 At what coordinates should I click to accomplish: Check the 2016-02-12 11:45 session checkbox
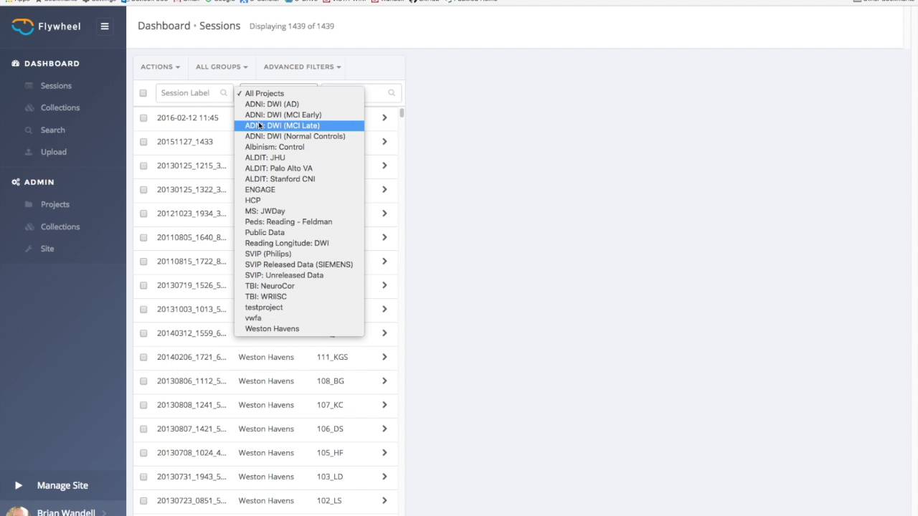pyautogui.click(x=143, y=118)
